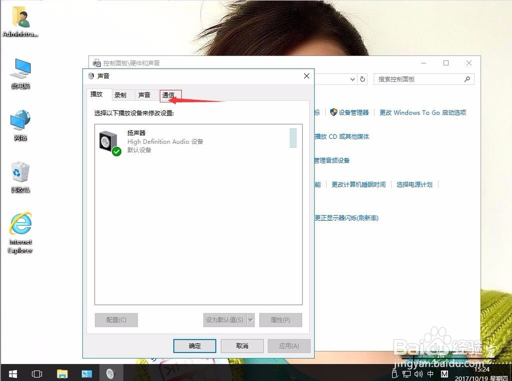Viewport: 512px width, 381px height.
Task: Open the address bar dropdown arrow
Action: [x=352, y=79]
